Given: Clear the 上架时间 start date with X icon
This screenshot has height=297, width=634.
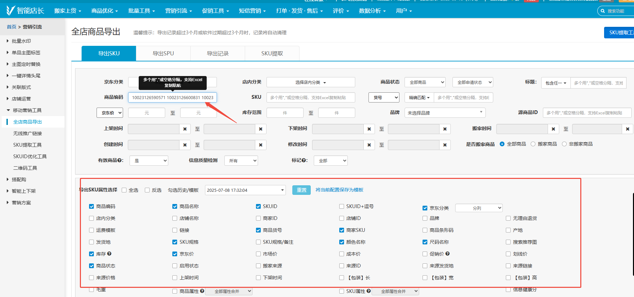Looking at the screenshot, I should (185, 129).
